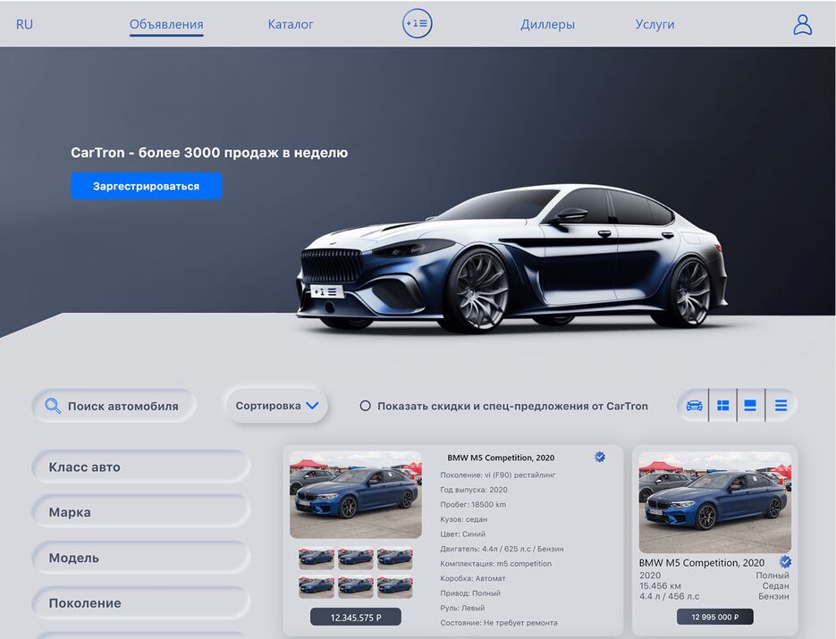Click the Коробка: Автомат line

[x=472, y=578]
